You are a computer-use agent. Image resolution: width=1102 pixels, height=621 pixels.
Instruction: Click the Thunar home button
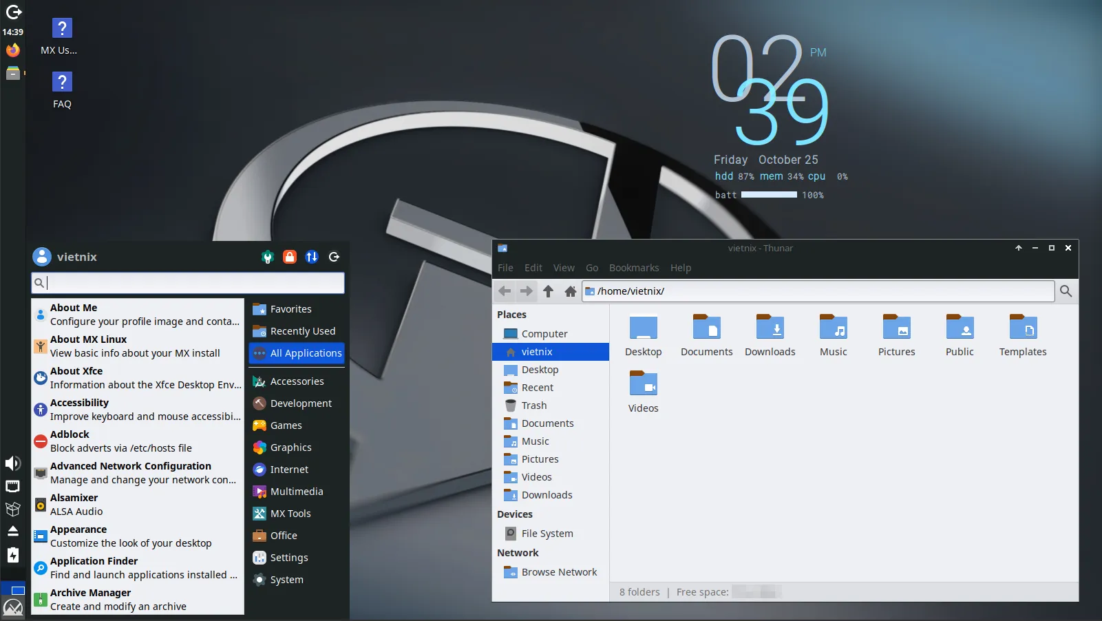click(x=571, y=291)
